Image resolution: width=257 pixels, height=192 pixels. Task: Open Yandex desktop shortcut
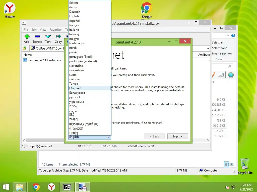tap(10, 10)
